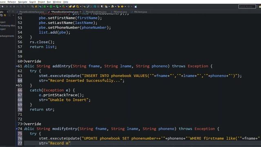This screenshot has width=261, height=147.
Task: Open the Project menu
Action: pos(42,2)
